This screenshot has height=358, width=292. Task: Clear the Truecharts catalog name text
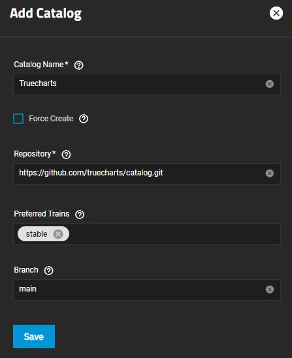pyautogui.click(x=270, y=84)
